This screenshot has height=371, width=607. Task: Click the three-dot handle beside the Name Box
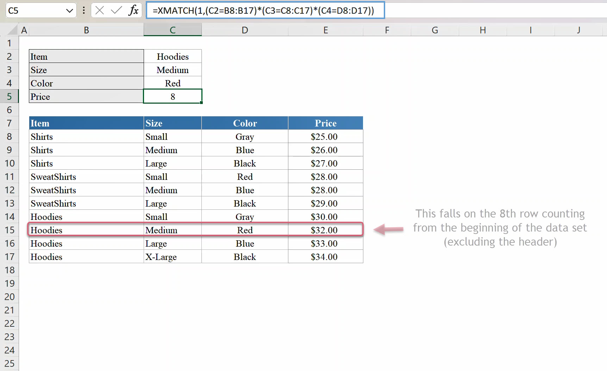click(84, 11)
